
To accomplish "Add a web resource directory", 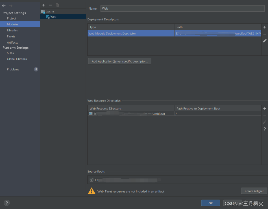I will pos(265,109).
